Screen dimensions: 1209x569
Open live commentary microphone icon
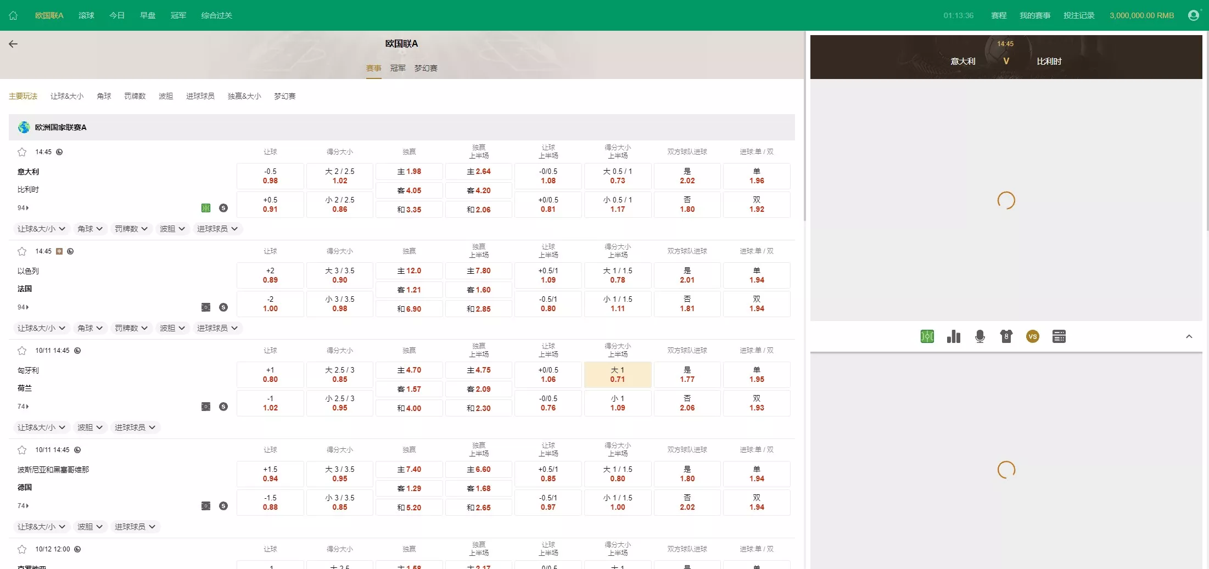coord(979,336)
